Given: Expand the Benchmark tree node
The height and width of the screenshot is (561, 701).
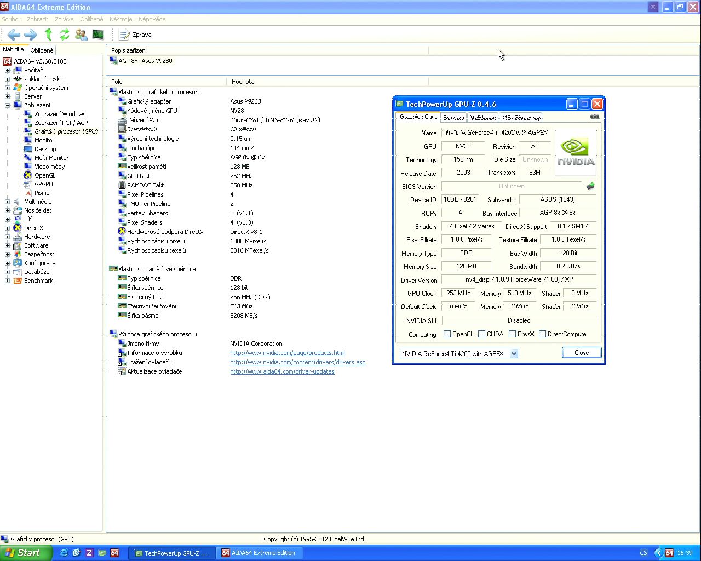Looking at the screenshot, I should tap(7, 280).
